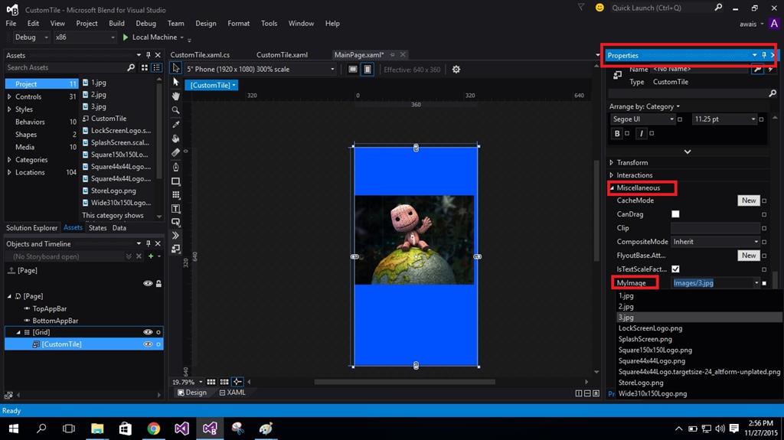Screen dimensions: 784x440
Task: Select the TextBlock tool
Action: point(175,209)
